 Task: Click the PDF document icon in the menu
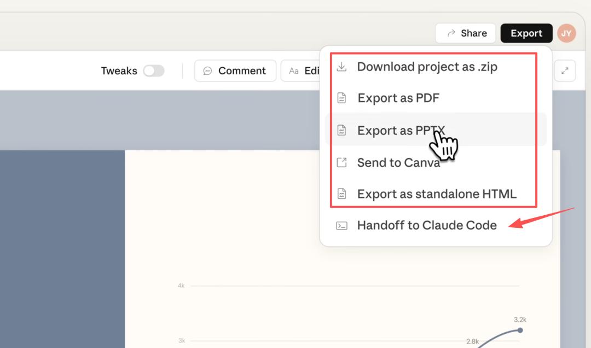[341, 98]
